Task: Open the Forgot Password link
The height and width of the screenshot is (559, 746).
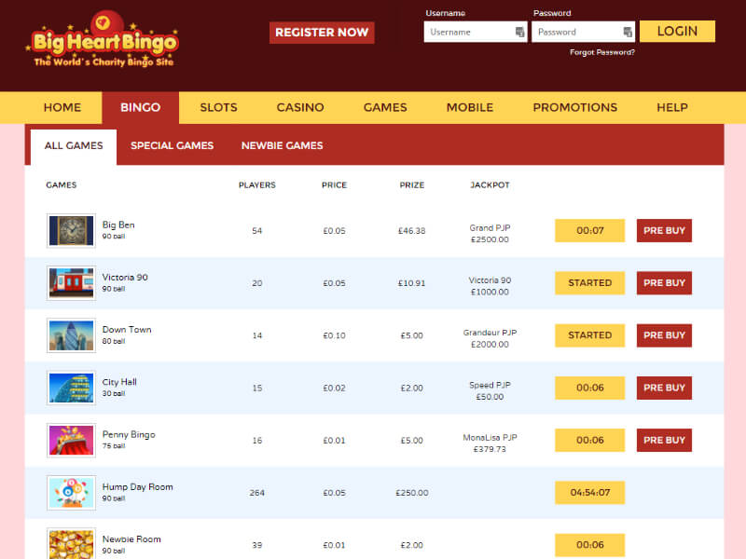Action: point(602,52)
